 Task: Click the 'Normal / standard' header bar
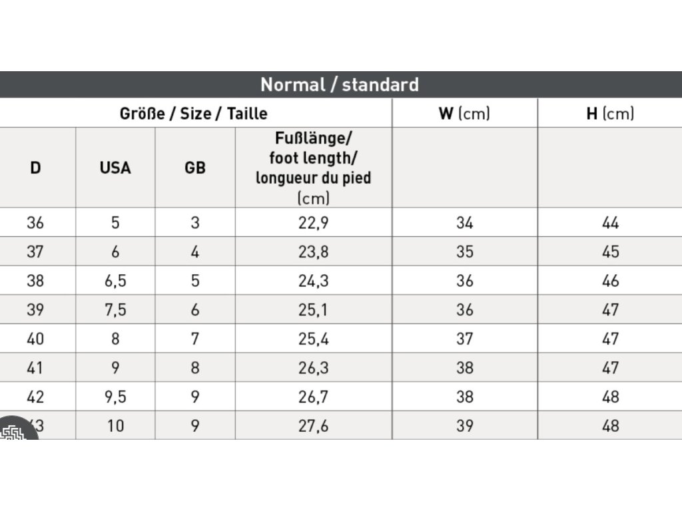click(x=340, y=85)
